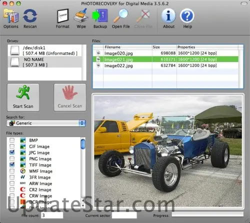The image size is (250, 223).
Task: Click the size value 632784
Action: pos(168,65)
